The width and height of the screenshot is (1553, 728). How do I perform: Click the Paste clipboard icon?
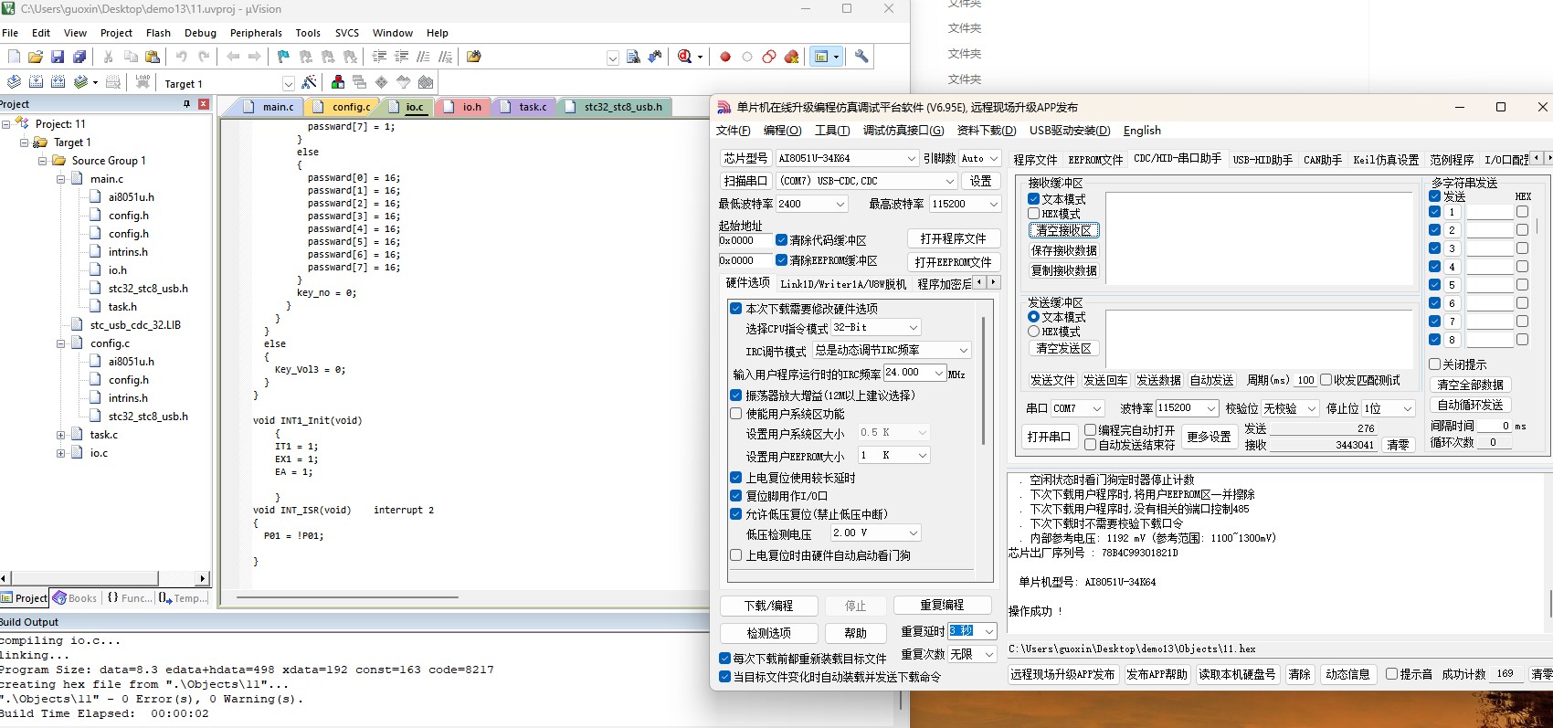click(153, 57)
